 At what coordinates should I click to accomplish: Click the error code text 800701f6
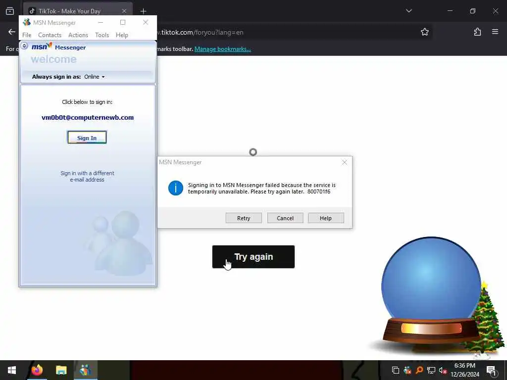point(319,191)
